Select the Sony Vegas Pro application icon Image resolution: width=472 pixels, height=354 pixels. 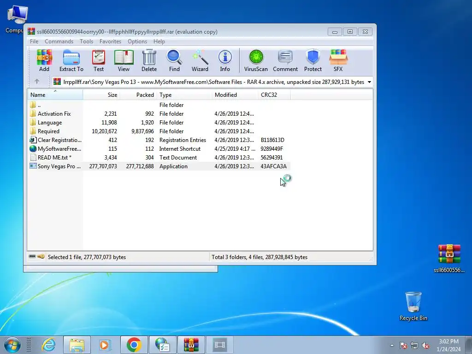33,166
